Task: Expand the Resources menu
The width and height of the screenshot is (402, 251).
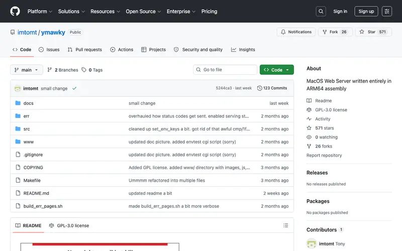Action: click(105, 11)
